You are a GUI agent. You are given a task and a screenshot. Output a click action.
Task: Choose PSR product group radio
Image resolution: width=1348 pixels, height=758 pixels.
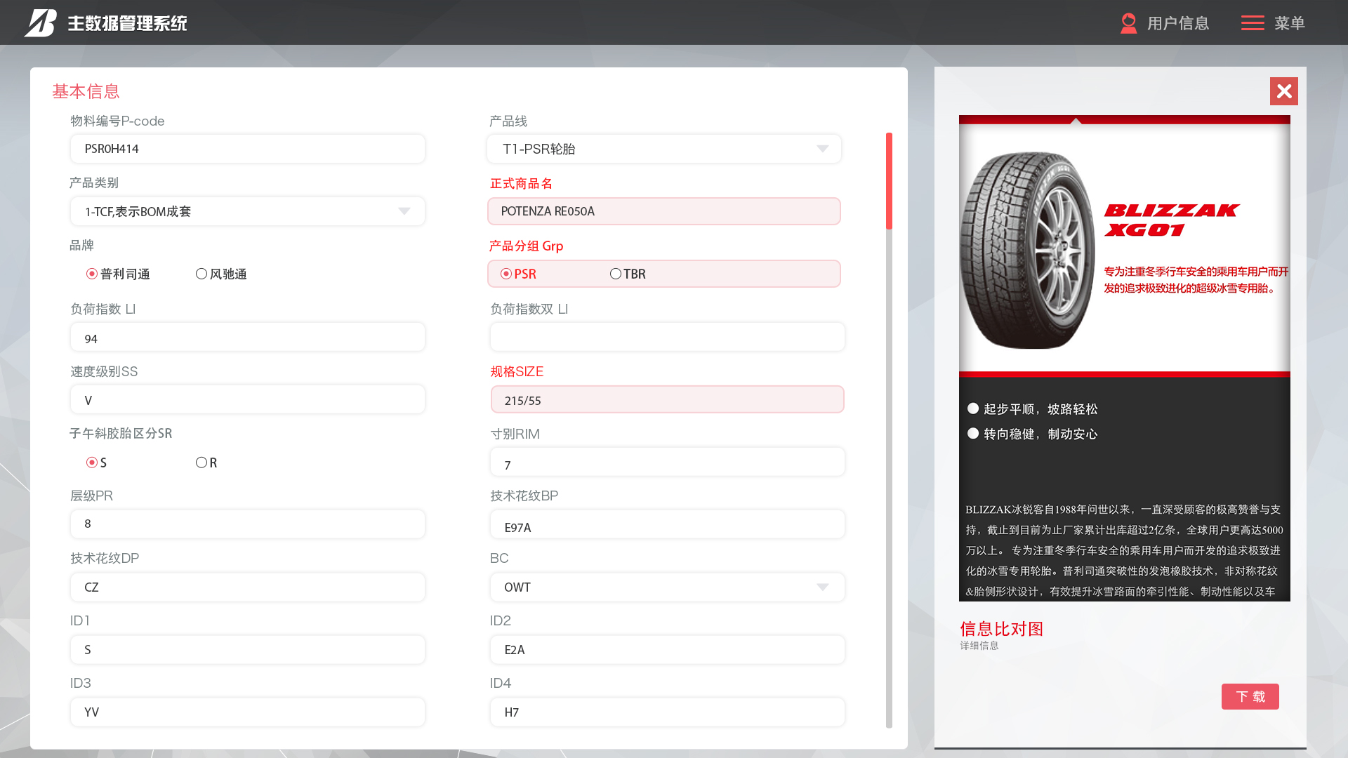(x=506, y=274)
